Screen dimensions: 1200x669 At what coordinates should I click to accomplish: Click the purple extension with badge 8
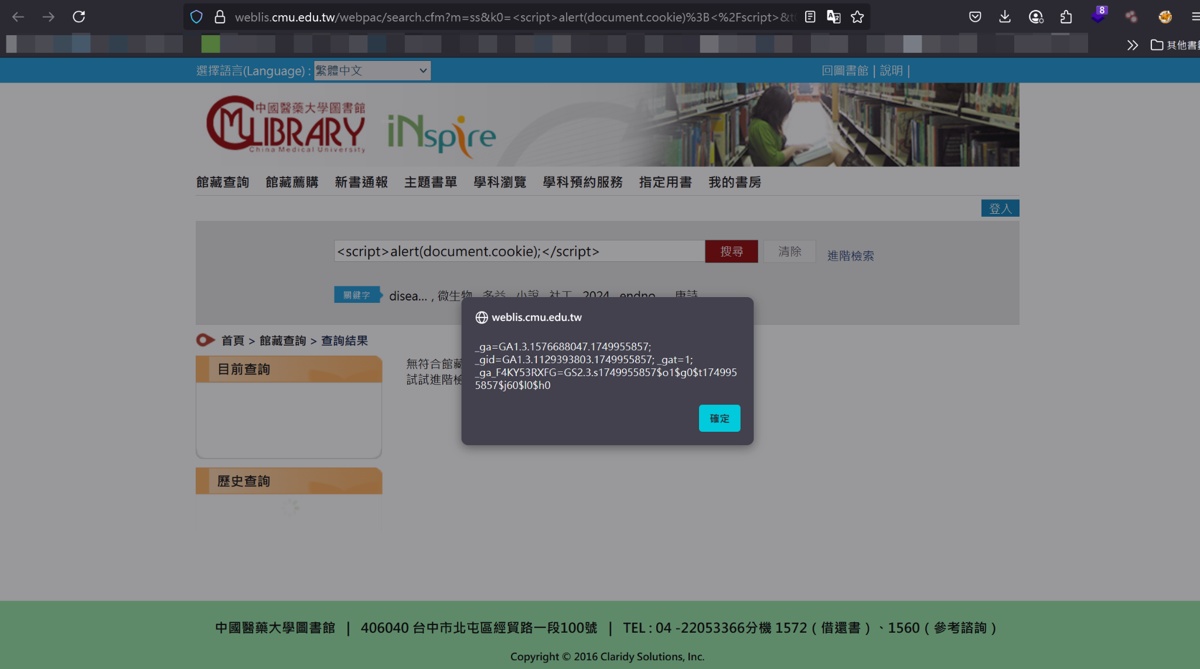1099,15
